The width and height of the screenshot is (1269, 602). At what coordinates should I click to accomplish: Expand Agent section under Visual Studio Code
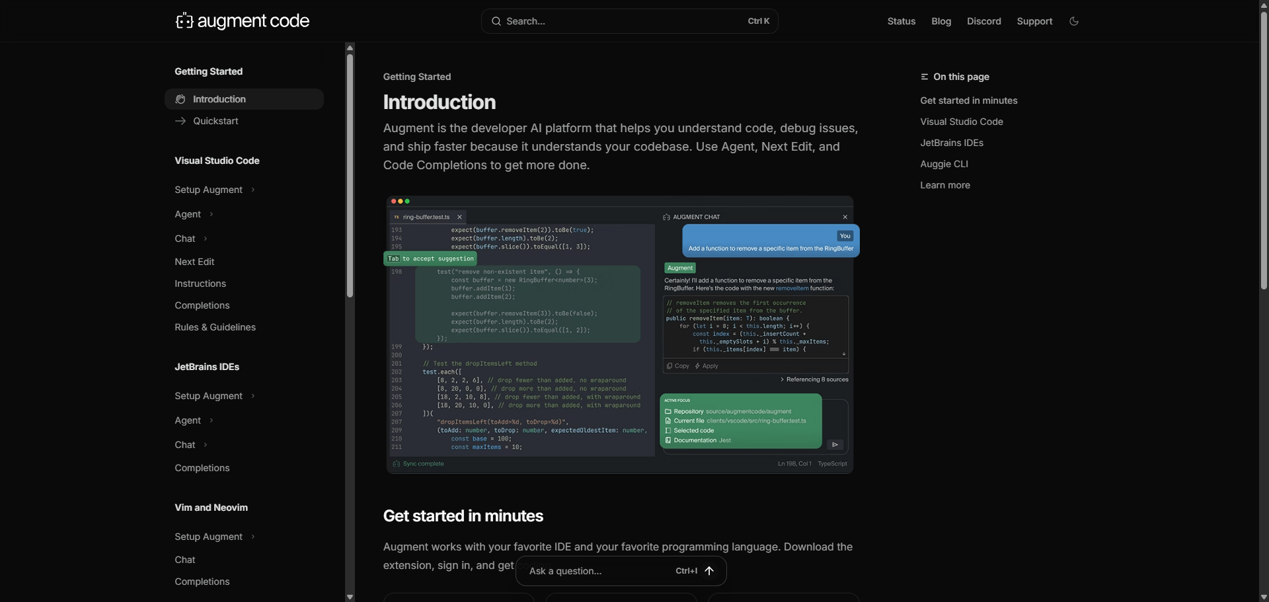click(x=211, y=215)
